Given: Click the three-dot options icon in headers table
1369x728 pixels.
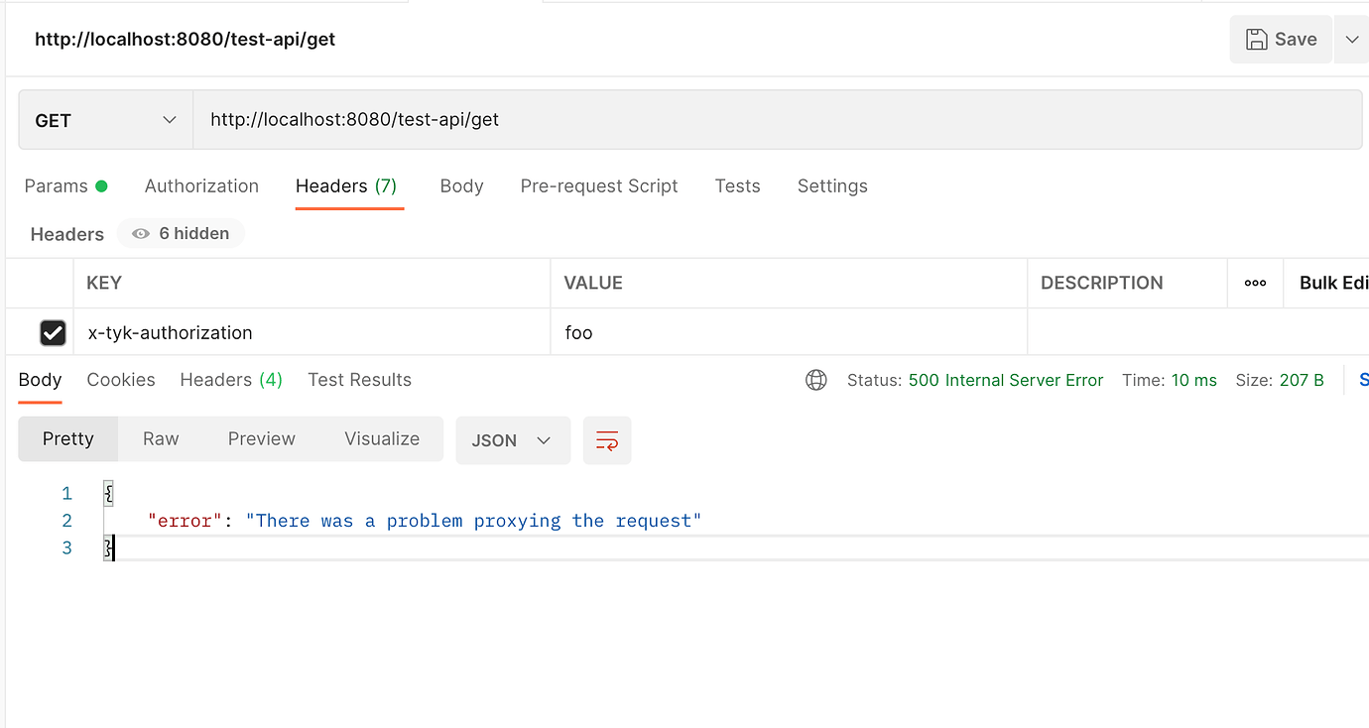Looking at the screenshot, I should [x=1255, y=283].
